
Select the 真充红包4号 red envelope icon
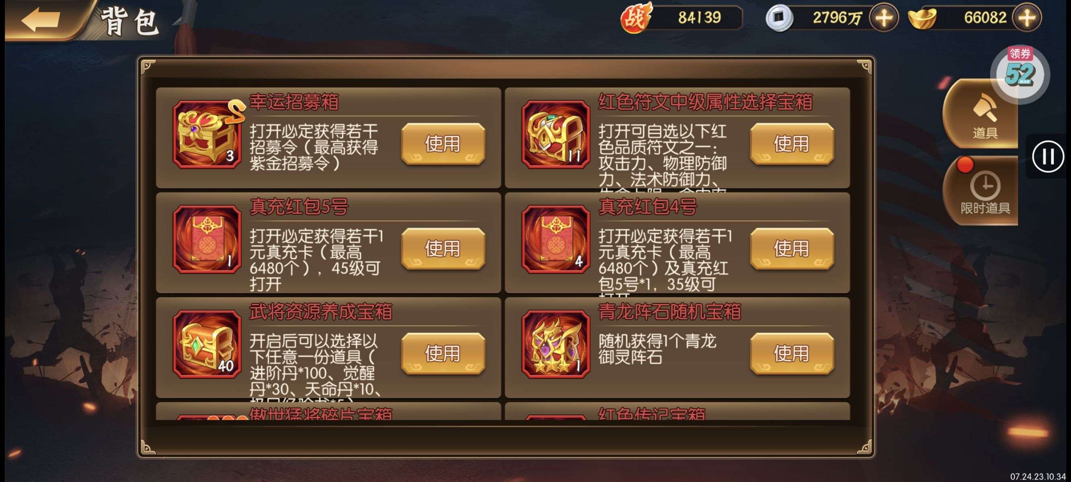click(556, 239)
